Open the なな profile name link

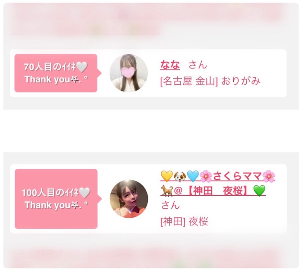170,65
